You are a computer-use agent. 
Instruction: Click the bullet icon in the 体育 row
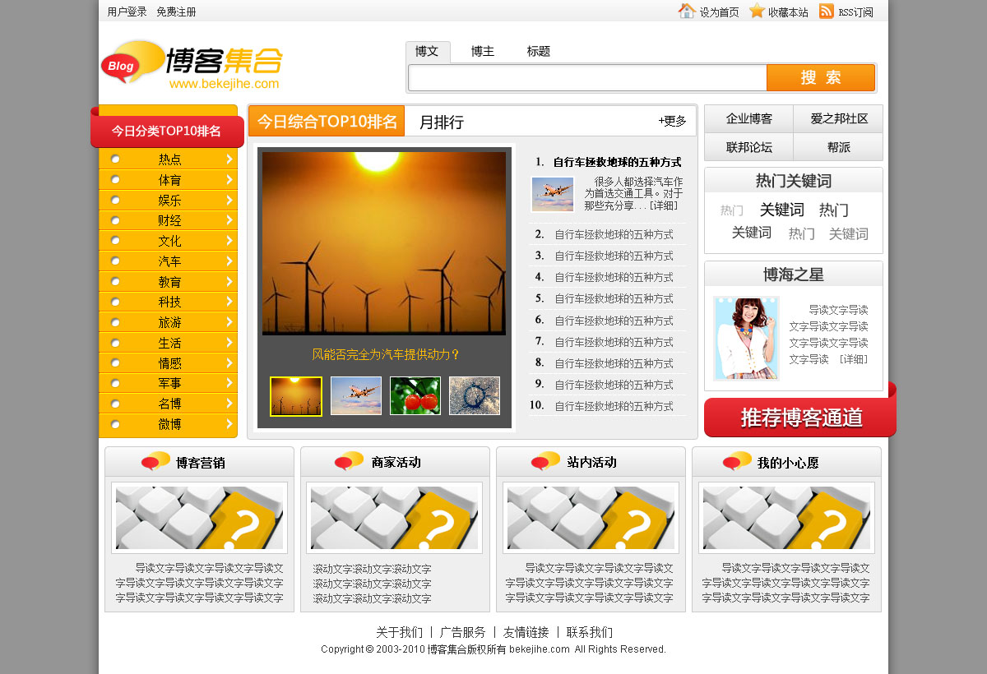tap(115, 179)
